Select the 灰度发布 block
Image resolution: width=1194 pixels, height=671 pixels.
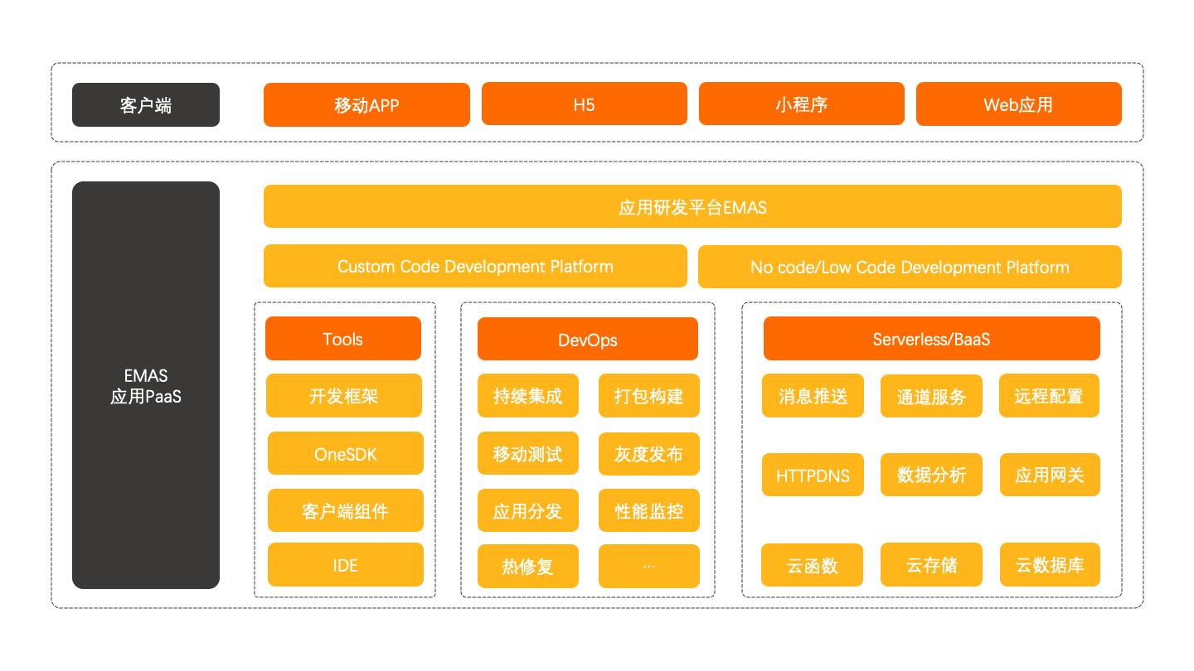tap(648, 453)
